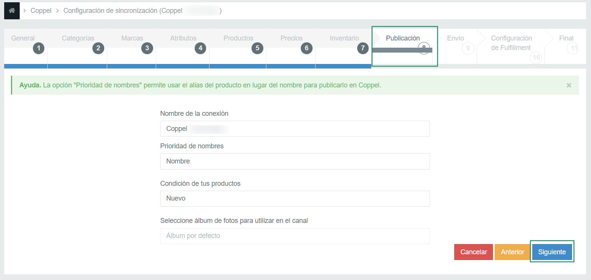The image size is (591, 280).
Task: Click the Cancelar button
Action: [474, 252]
